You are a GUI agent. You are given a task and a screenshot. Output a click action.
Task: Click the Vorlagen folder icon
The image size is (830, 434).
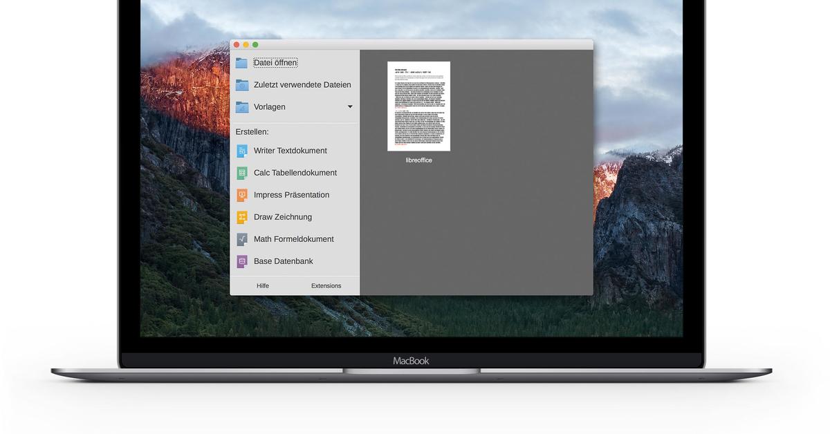pyautogui.click(x=241, y=107)
